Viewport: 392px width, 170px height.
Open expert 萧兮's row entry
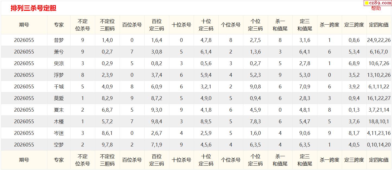coord(59,52)
